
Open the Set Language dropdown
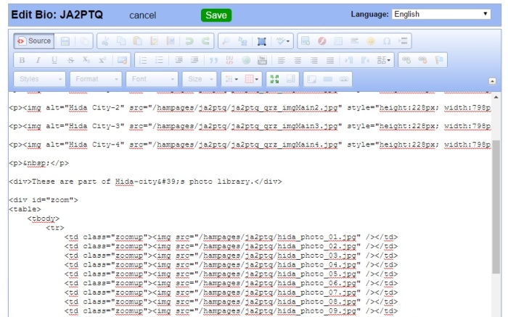coord(384,60)
